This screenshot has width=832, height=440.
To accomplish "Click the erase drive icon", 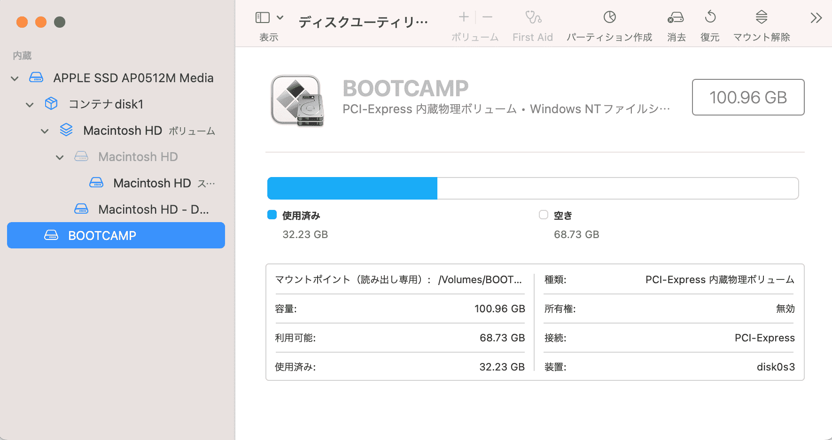I will (x=676, y=18).
